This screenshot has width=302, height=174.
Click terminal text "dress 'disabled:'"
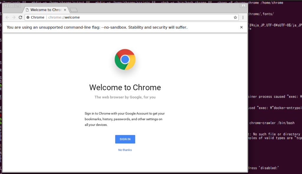(263, 168)
